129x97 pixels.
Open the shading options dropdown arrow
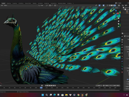(117, 5)
